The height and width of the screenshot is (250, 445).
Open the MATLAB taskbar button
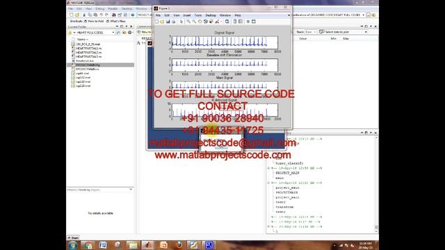[x=148, y=245]
